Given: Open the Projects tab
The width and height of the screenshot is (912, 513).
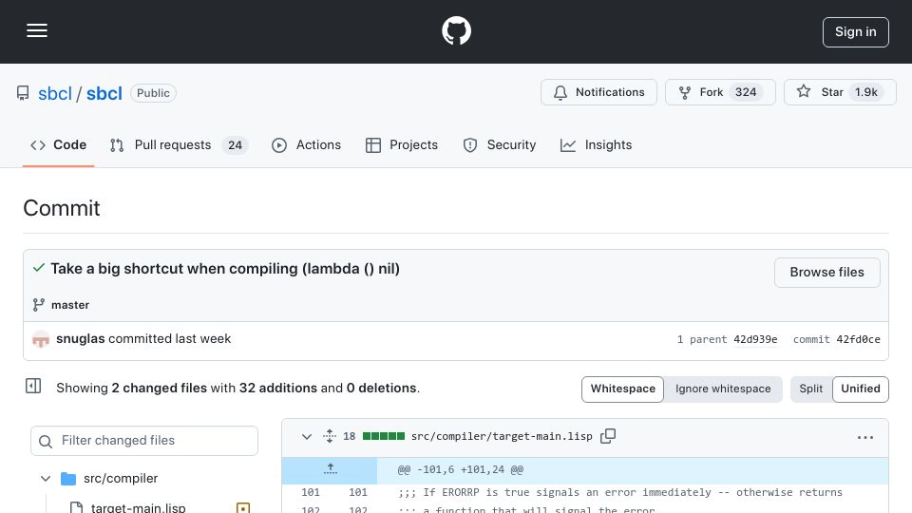Looking at the screenshot, I should [x=401, y=144].
